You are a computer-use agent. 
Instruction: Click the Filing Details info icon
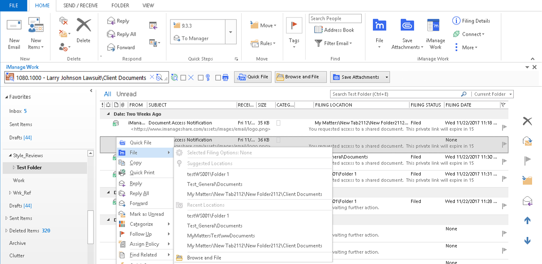(x=456, y=21)
